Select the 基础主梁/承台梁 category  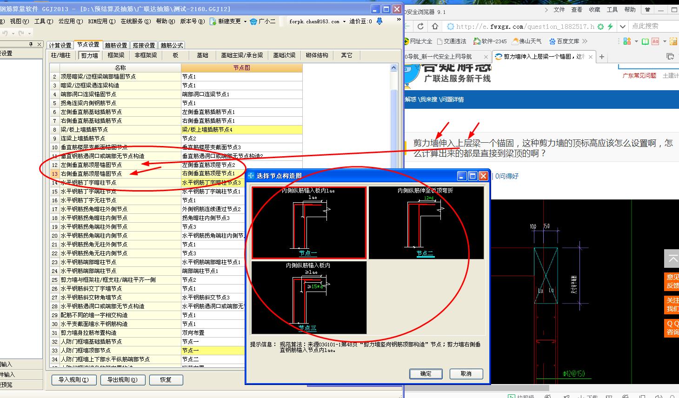click(242, 55)
